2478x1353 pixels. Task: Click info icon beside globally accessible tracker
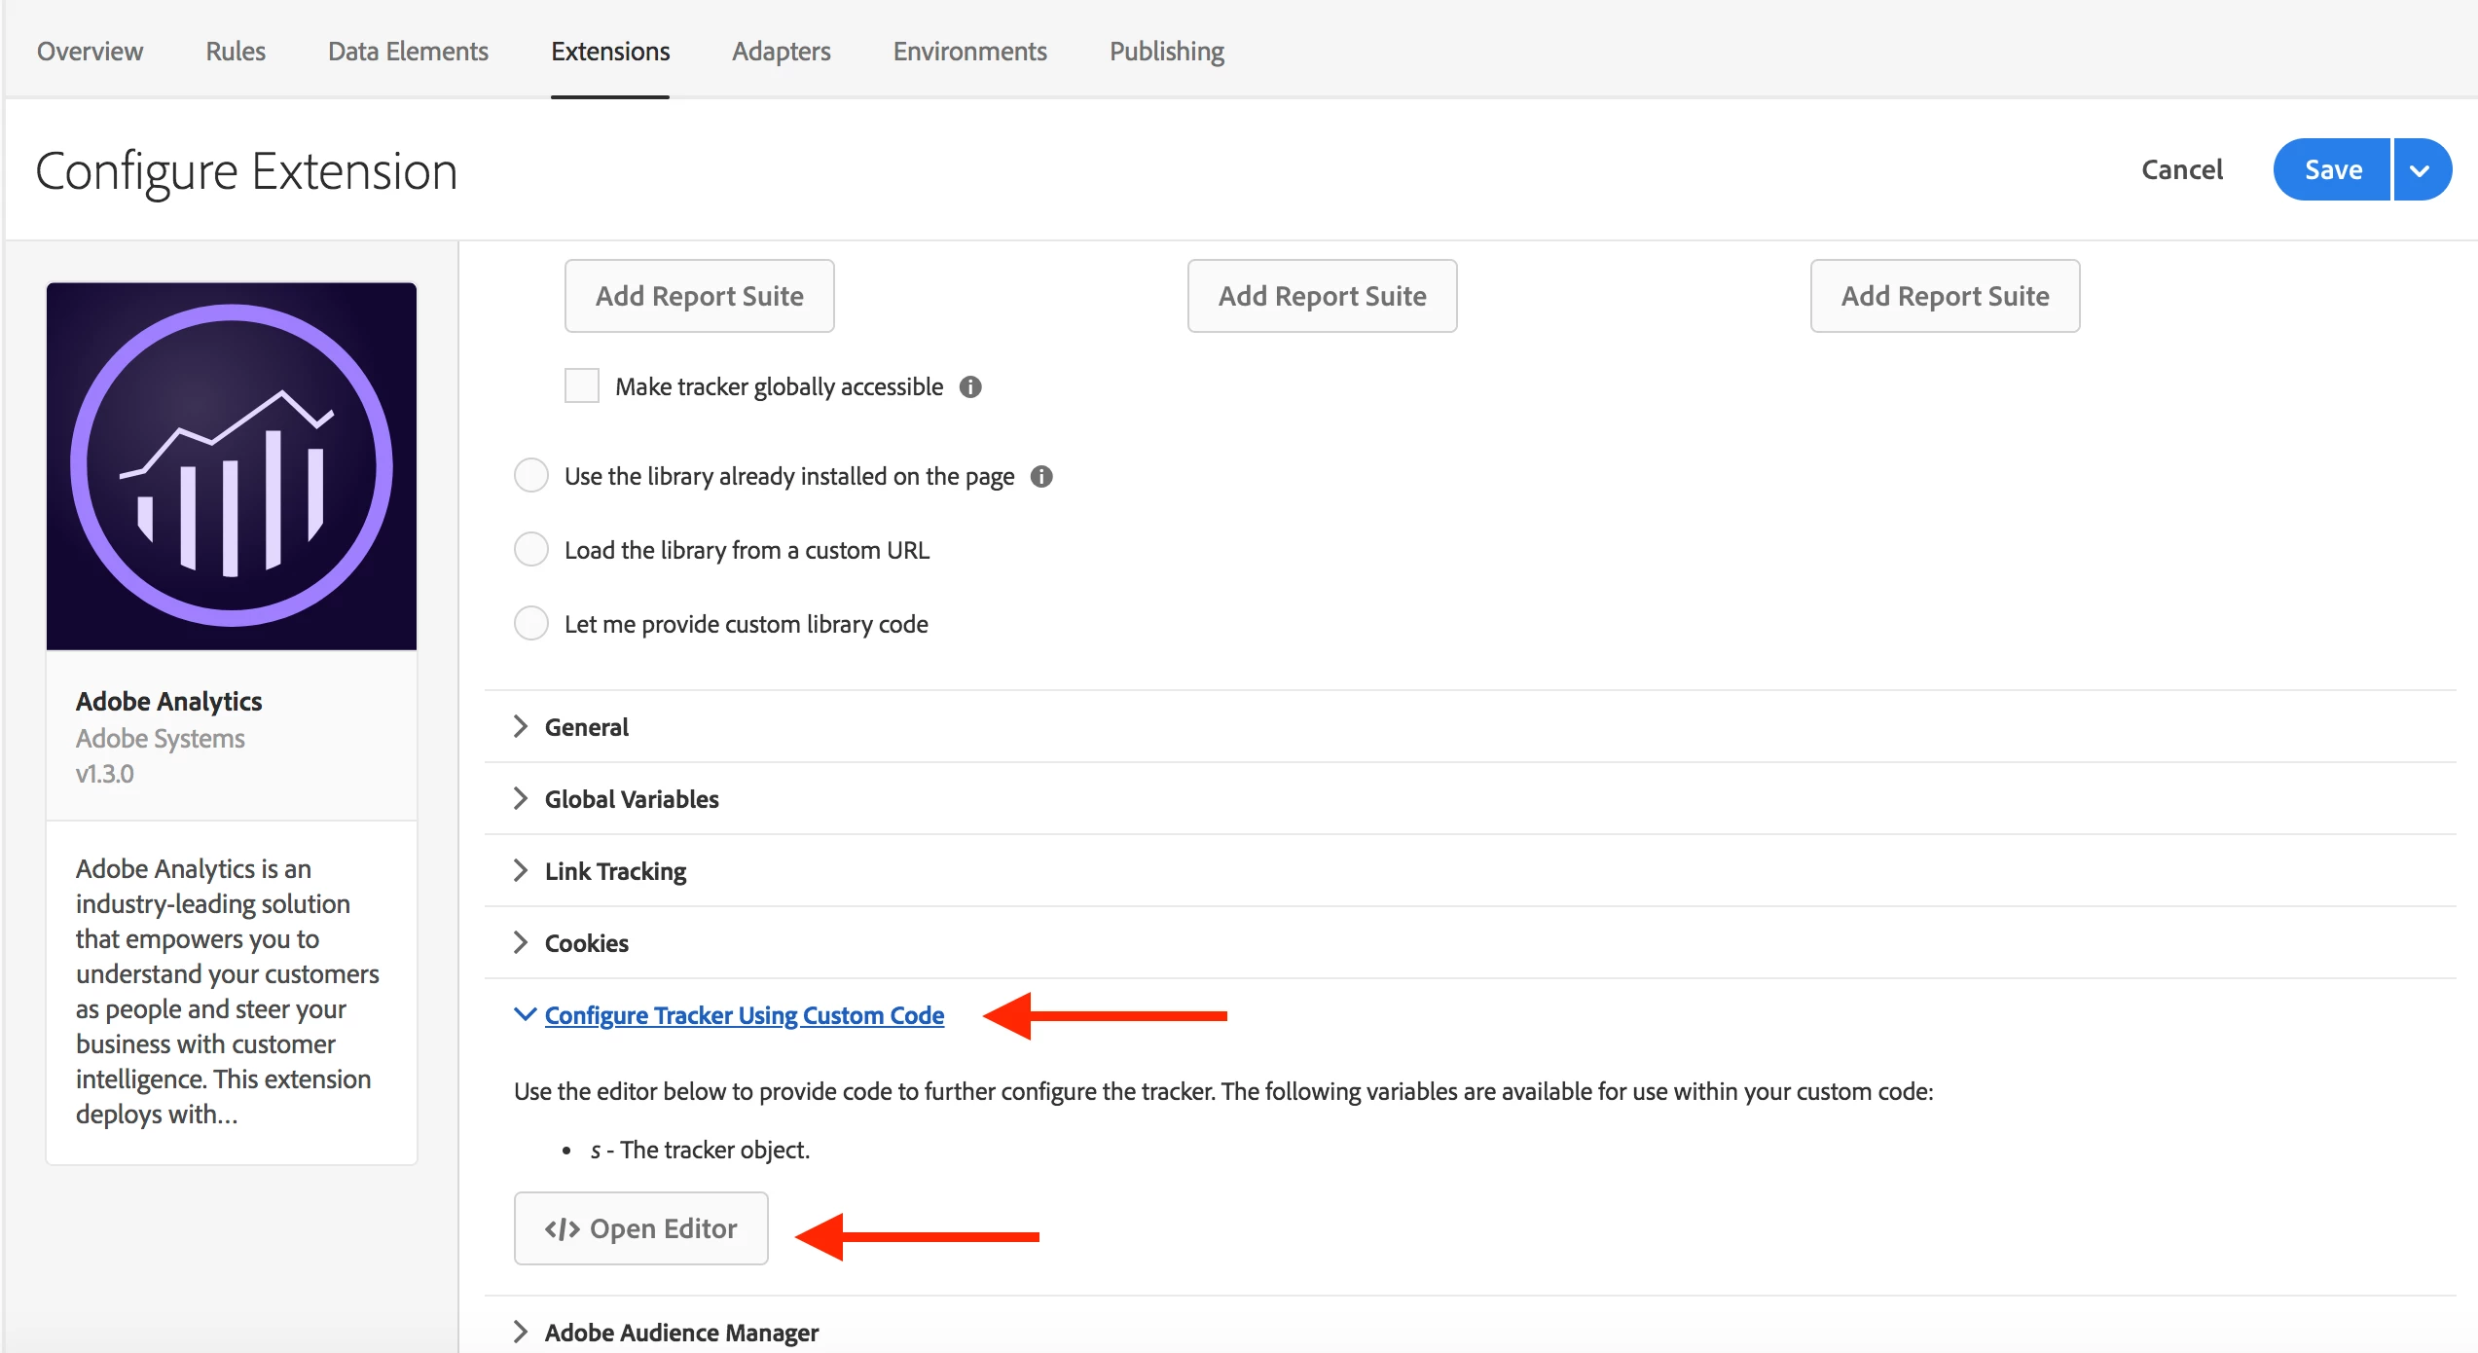(970, 387)
